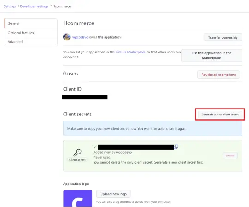249x207 pixels.
Task: Click the Upload new logo button
Action: tap(113, 194)
